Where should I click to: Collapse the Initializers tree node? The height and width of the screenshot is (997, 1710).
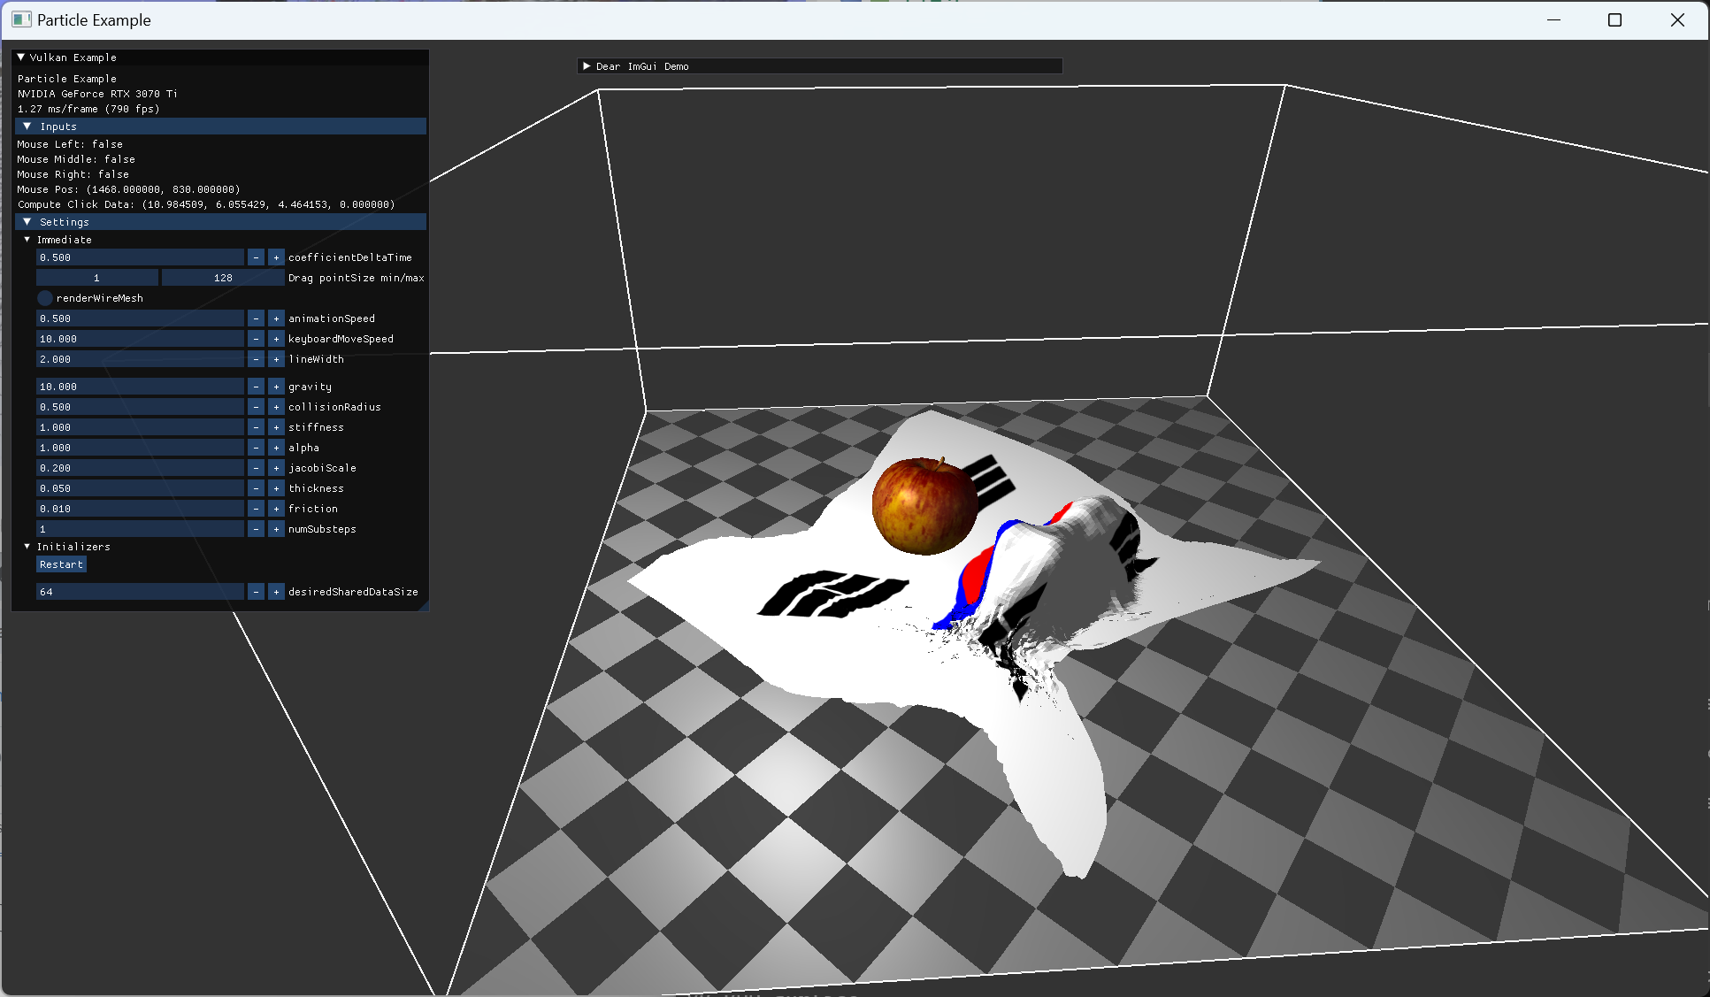(27, 547)
